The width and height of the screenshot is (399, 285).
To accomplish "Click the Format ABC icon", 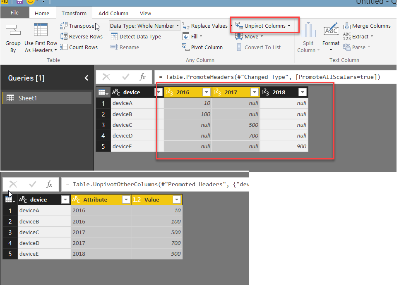I will coord(331,29).
